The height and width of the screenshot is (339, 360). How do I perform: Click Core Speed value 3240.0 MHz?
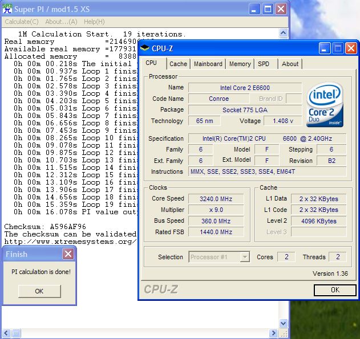(x=216, y=199)
